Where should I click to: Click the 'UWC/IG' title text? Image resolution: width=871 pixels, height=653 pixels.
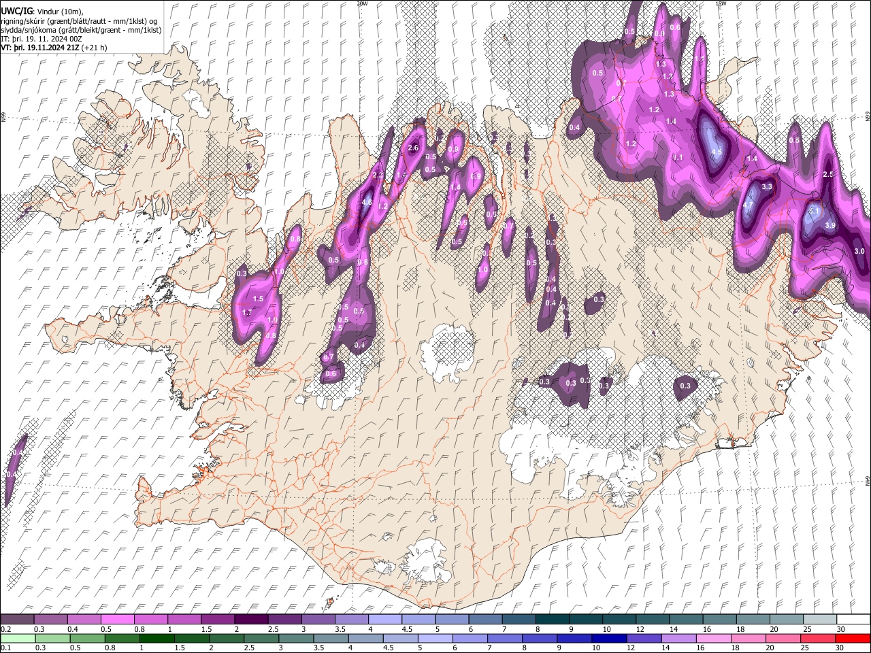[x=16, y=11]
